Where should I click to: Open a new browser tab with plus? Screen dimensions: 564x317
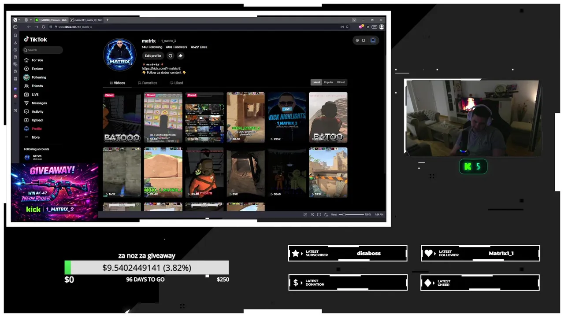[107, 20]
